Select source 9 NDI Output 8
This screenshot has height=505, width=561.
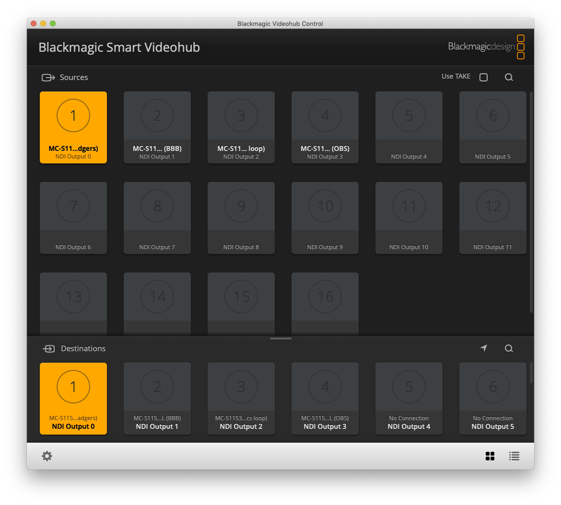pos(241,218)
